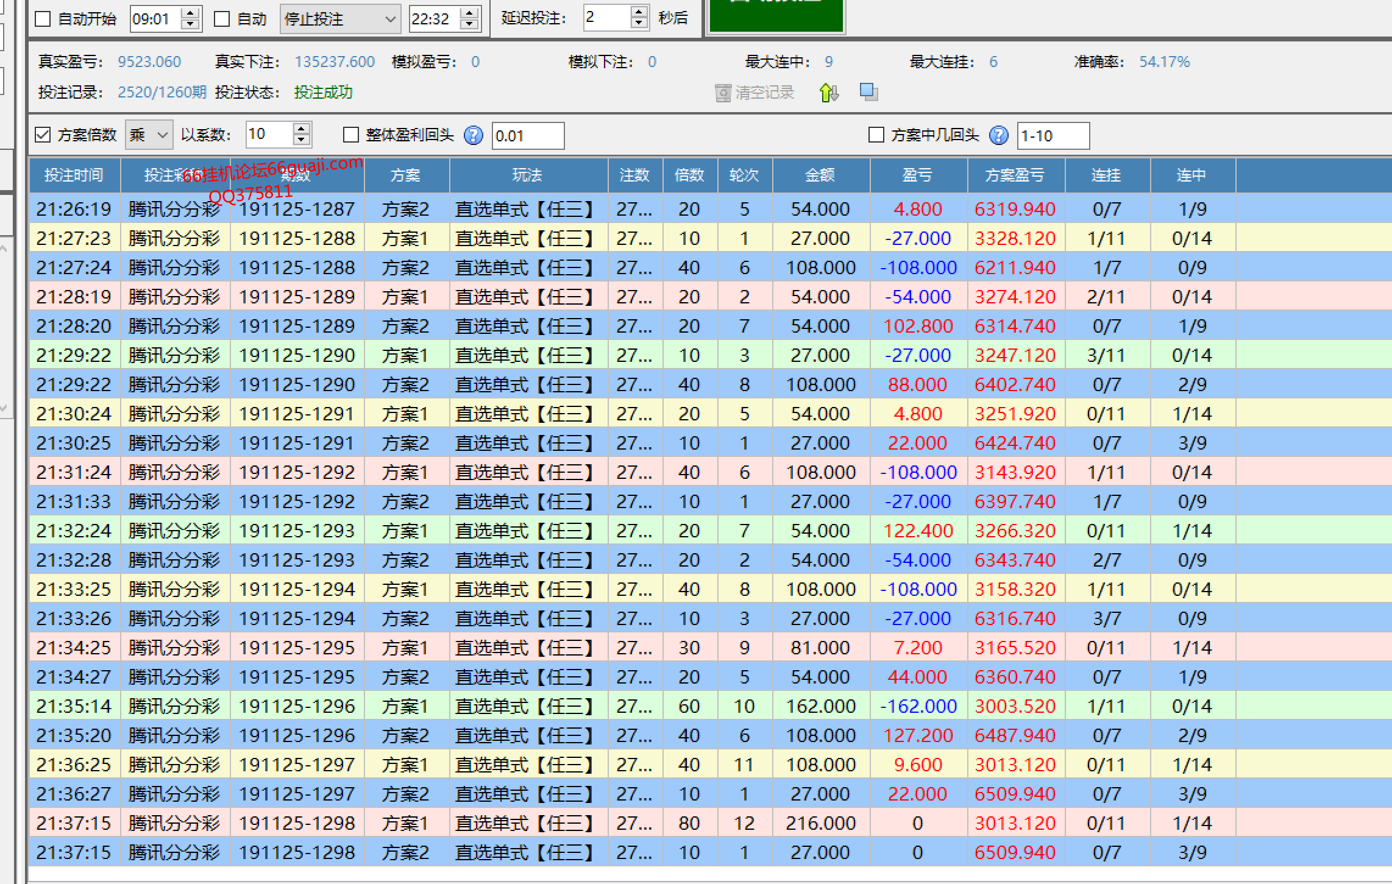1392x884 pixels.
Task: Sort by 盈亏 column header
Action: (x=918, y=175)
